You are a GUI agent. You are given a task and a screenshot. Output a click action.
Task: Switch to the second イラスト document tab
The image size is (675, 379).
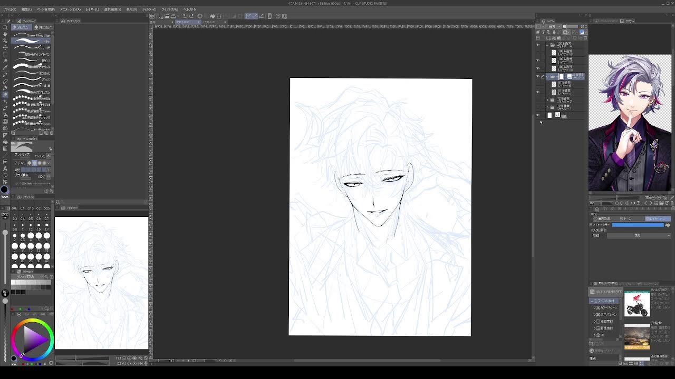(x=209, y=22)
